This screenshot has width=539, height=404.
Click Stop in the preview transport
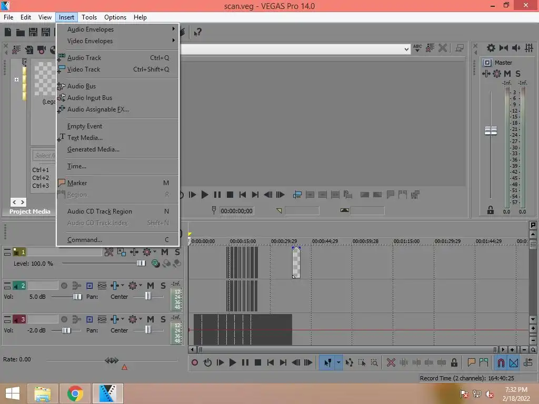tap(230, 195)
